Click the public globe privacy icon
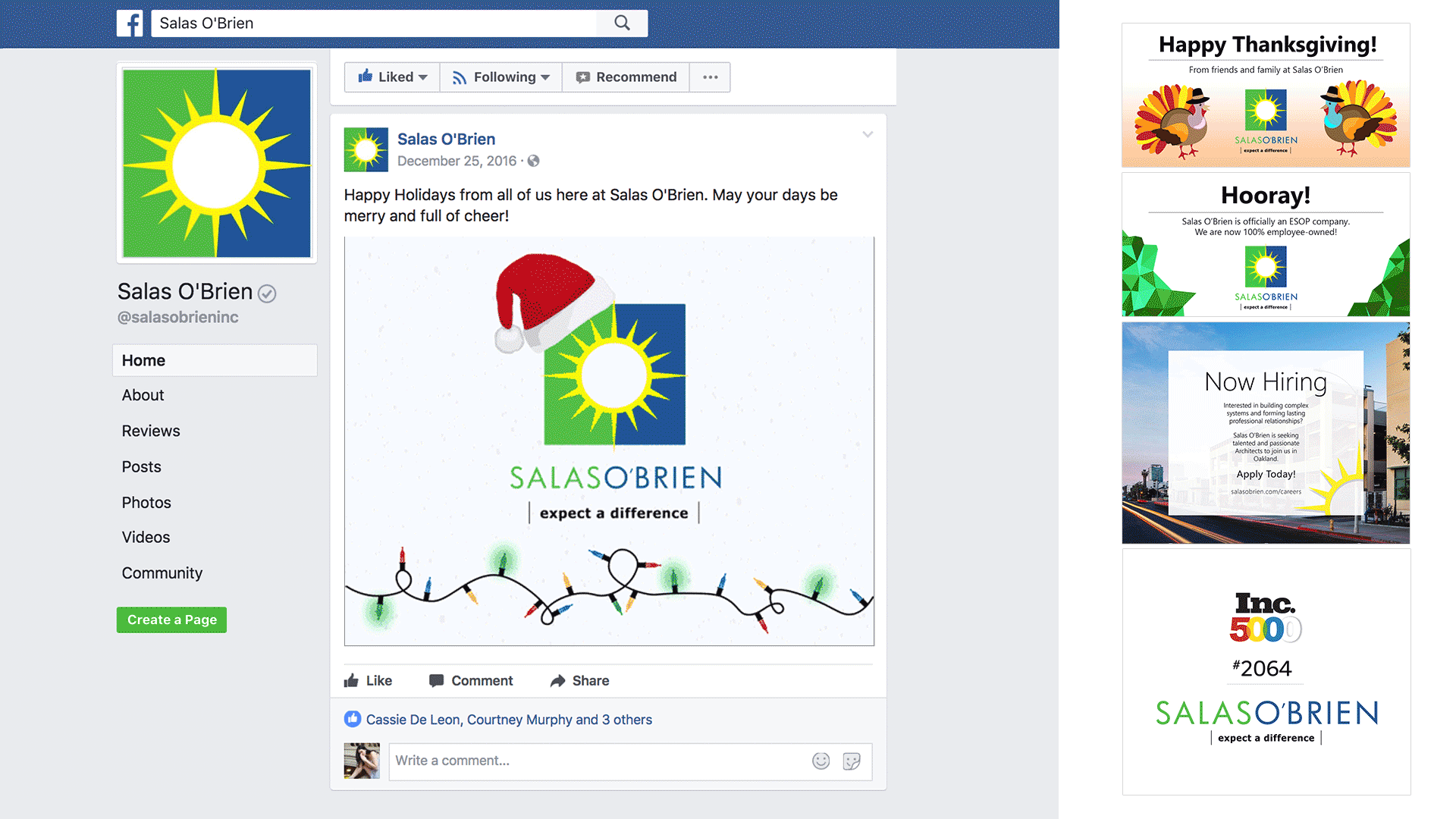1456x819 pixels. pos(534,161)
